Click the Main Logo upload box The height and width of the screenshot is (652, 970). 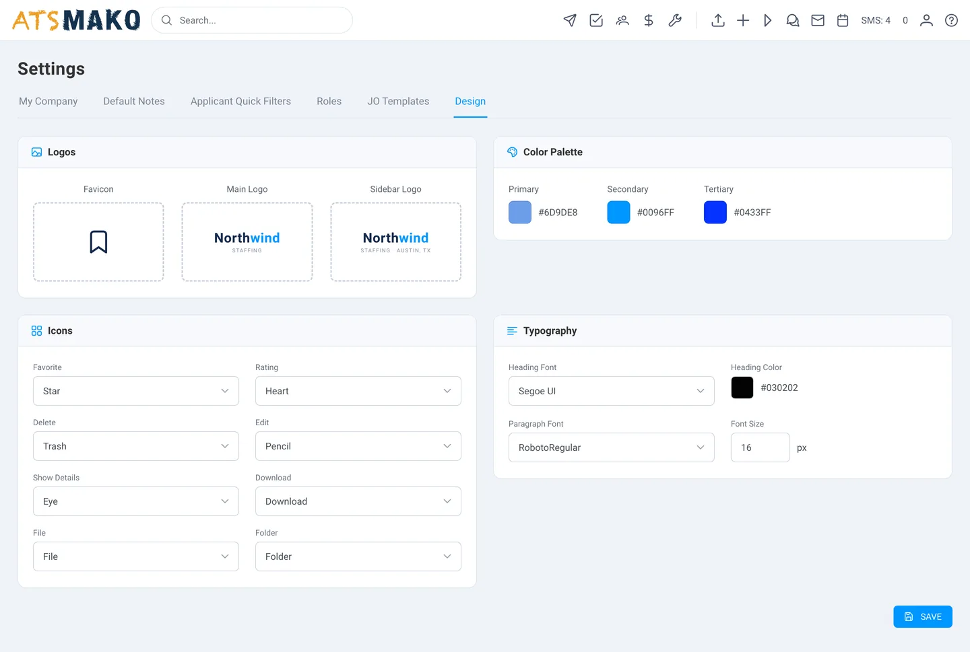click(x=247, y=242)
